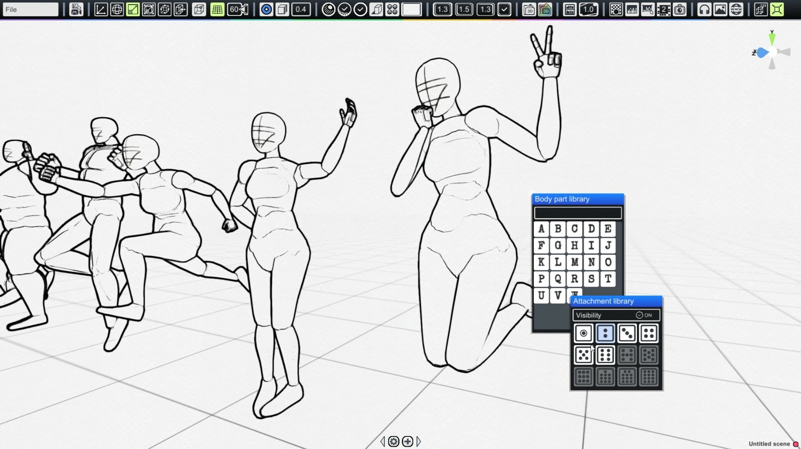Click the globe rotation sphere icon
This screenshot has height=449, width=801.
point(117,9)
